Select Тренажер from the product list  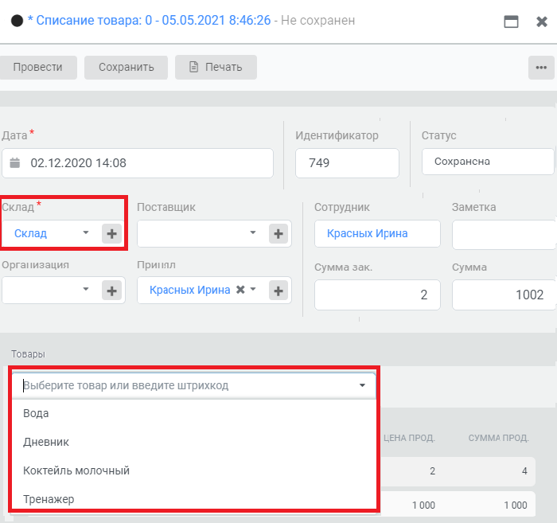click(x=194, y=499)
